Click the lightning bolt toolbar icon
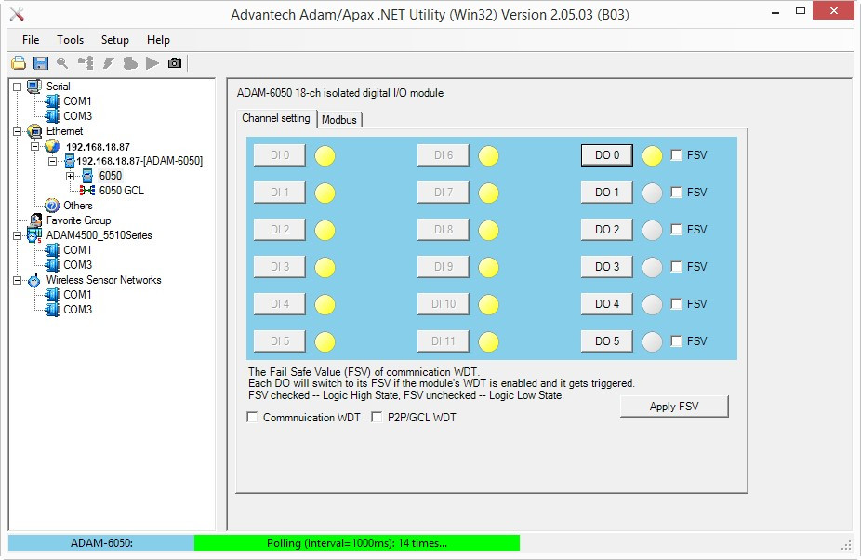 point(108,63)
